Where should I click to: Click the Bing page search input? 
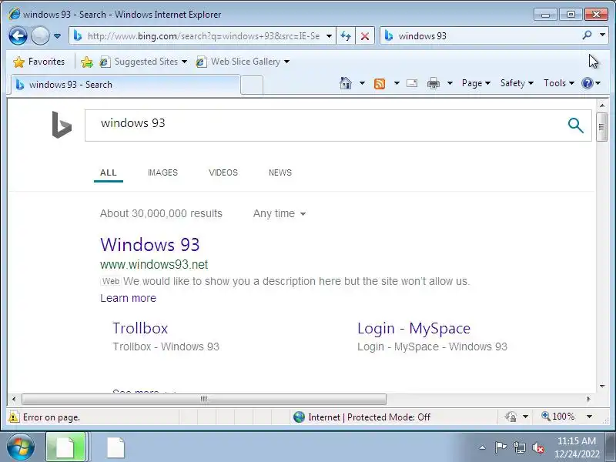(322, 126)
